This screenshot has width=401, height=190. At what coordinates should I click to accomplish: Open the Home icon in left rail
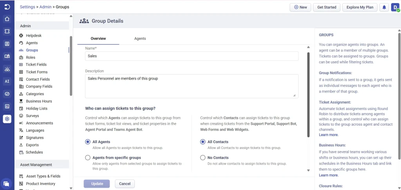pos(7,19)
